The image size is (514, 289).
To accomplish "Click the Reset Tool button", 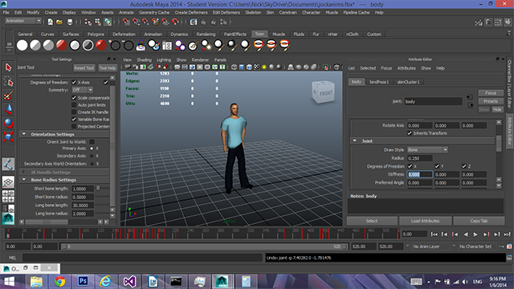I will 84,68.
